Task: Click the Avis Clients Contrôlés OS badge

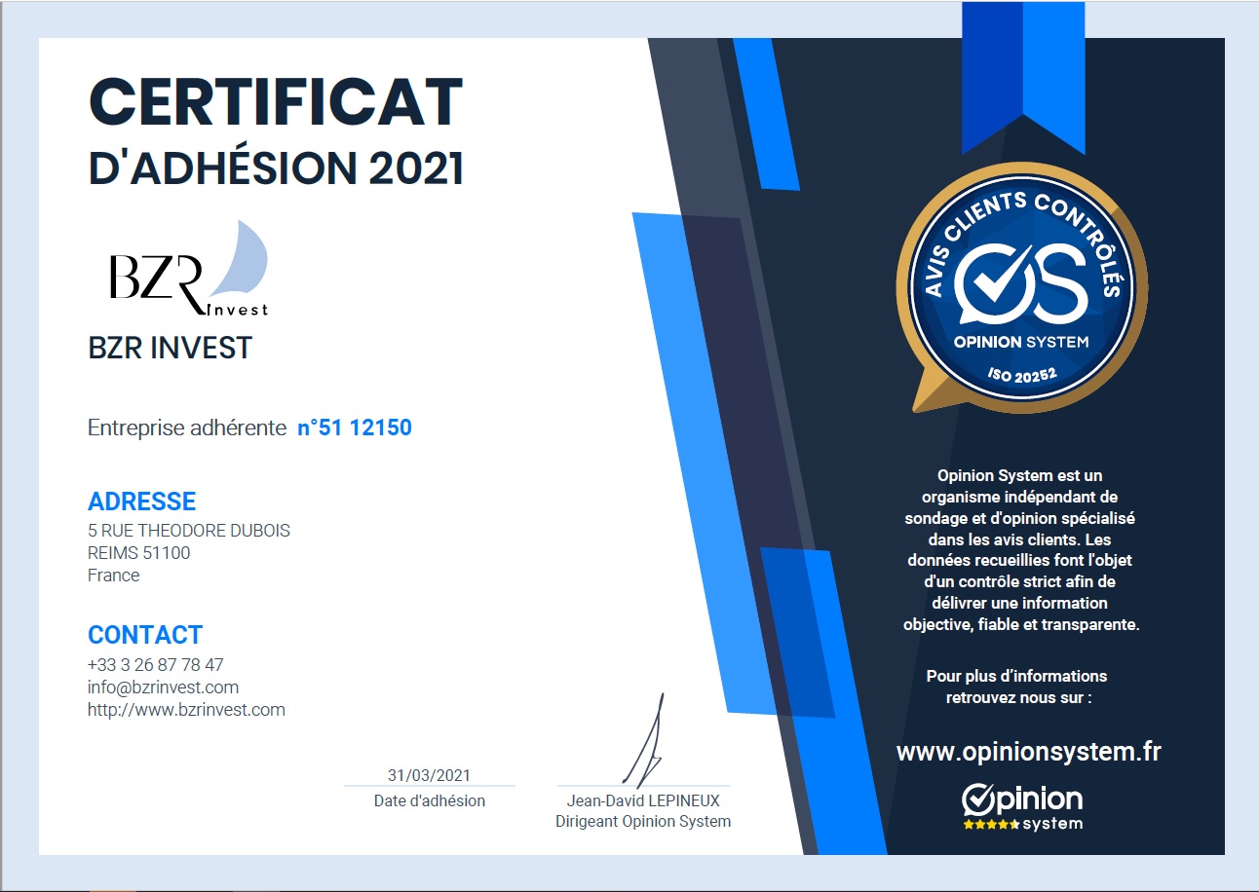Action: point(1021,288)
